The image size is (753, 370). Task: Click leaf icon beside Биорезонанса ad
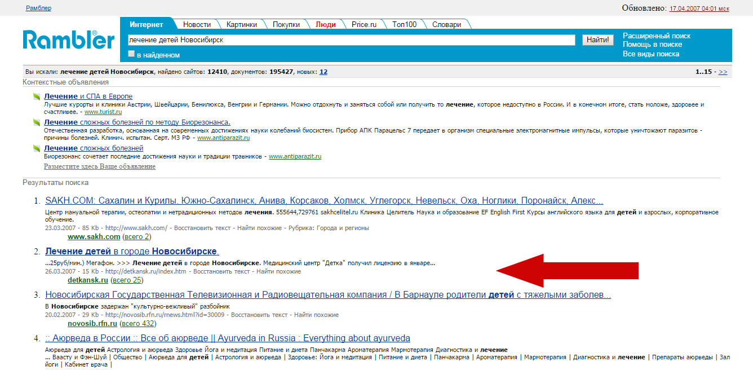coord(37,122)
